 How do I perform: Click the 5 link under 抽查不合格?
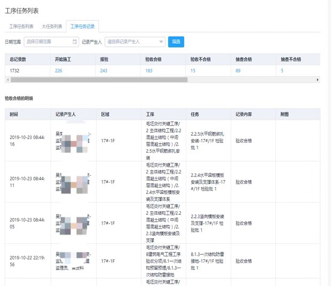click(x=282, y=70)
